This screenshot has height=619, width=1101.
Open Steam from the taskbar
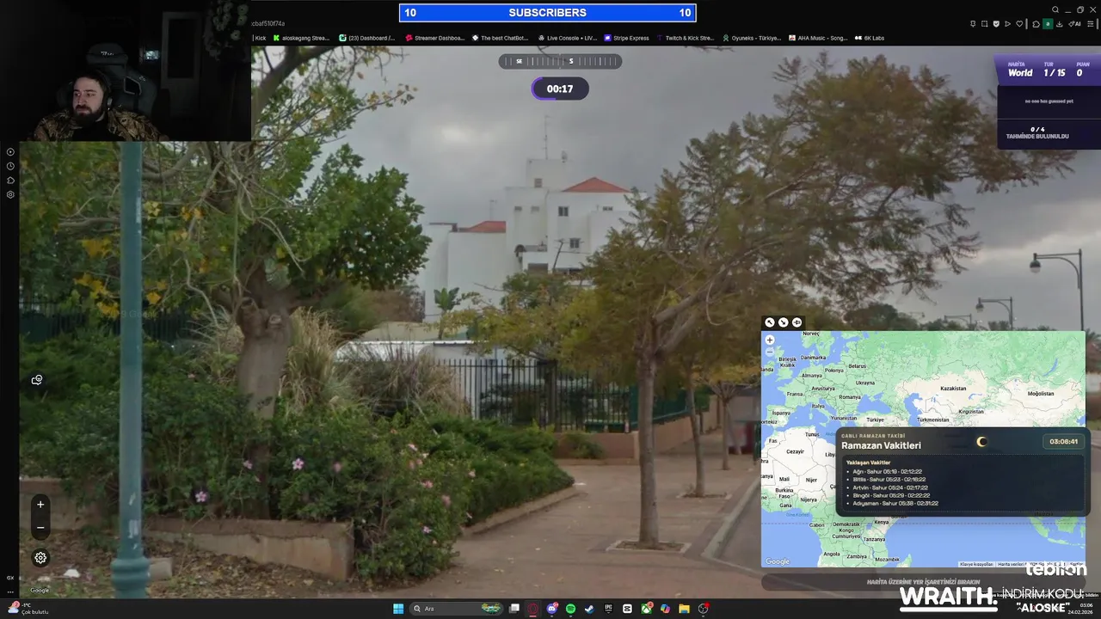589,609
